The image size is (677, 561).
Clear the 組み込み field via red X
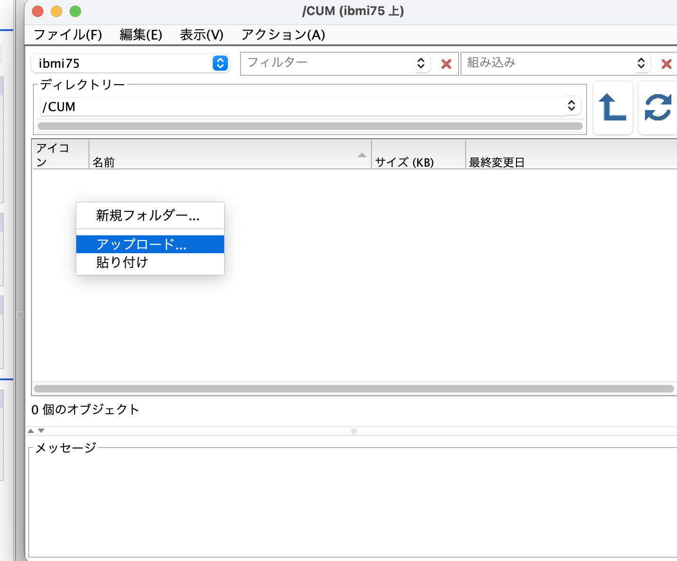point(666,64)
